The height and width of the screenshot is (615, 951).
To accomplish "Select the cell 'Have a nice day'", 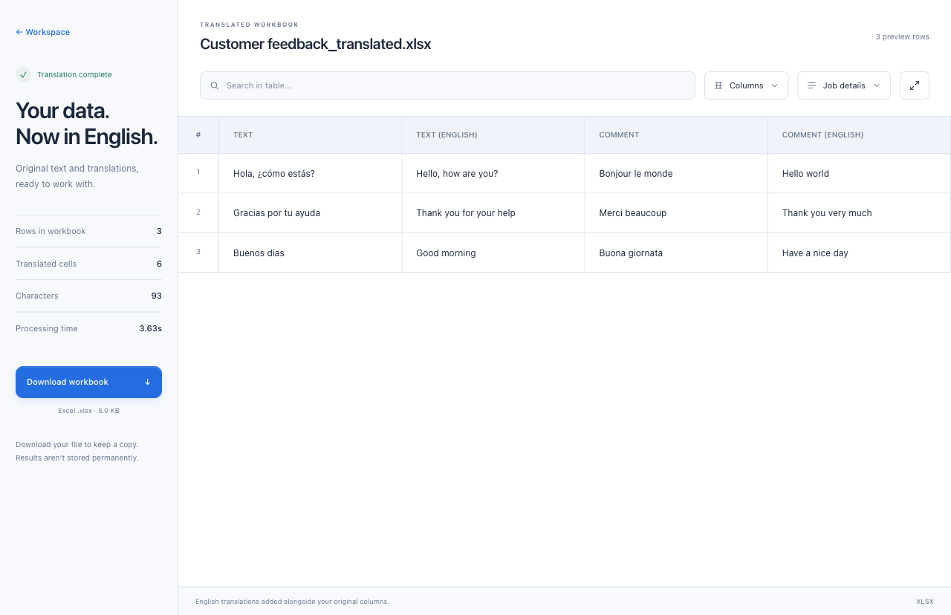I will 859,253.
